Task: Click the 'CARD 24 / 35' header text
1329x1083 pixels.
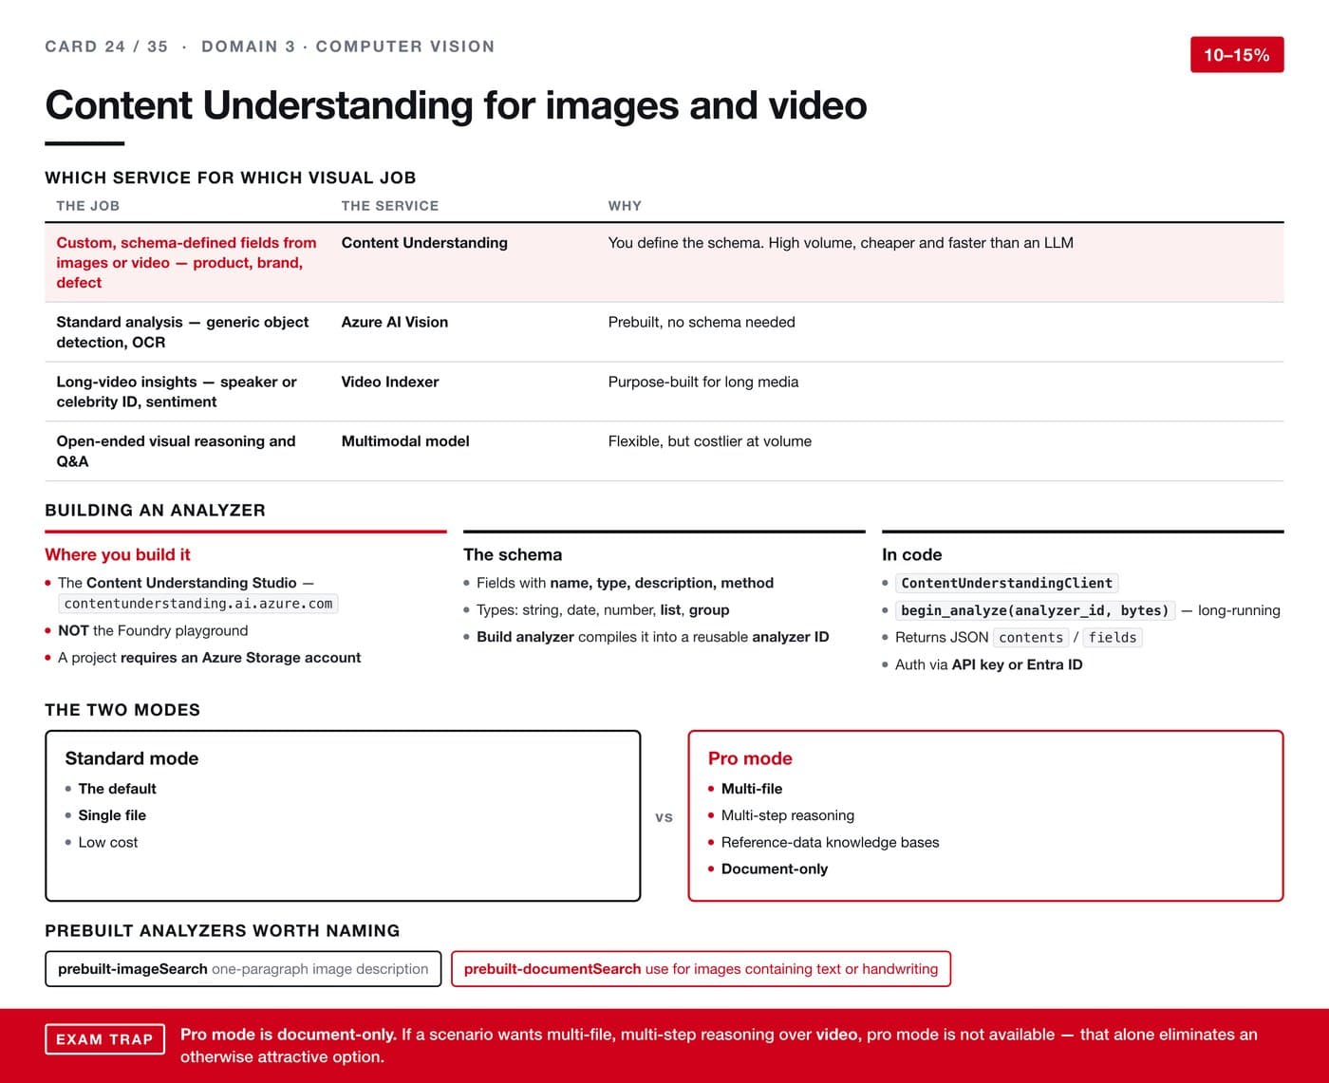Action: [106, 47]
